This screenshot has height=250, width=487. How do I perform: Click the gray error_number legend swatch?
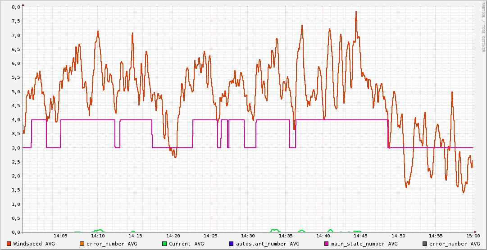(x=425, y=244)
